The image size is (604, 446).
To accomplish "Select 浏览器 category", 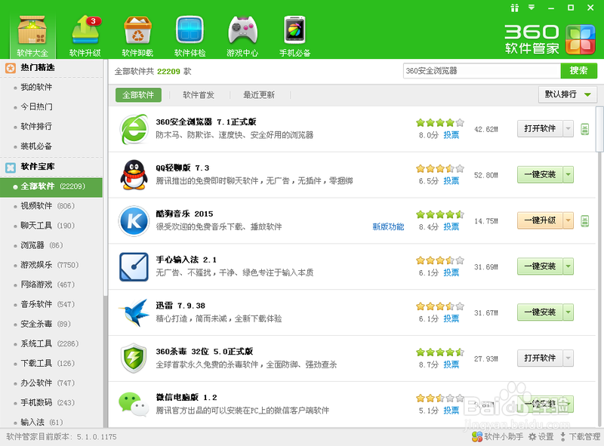I will (42, 245).
